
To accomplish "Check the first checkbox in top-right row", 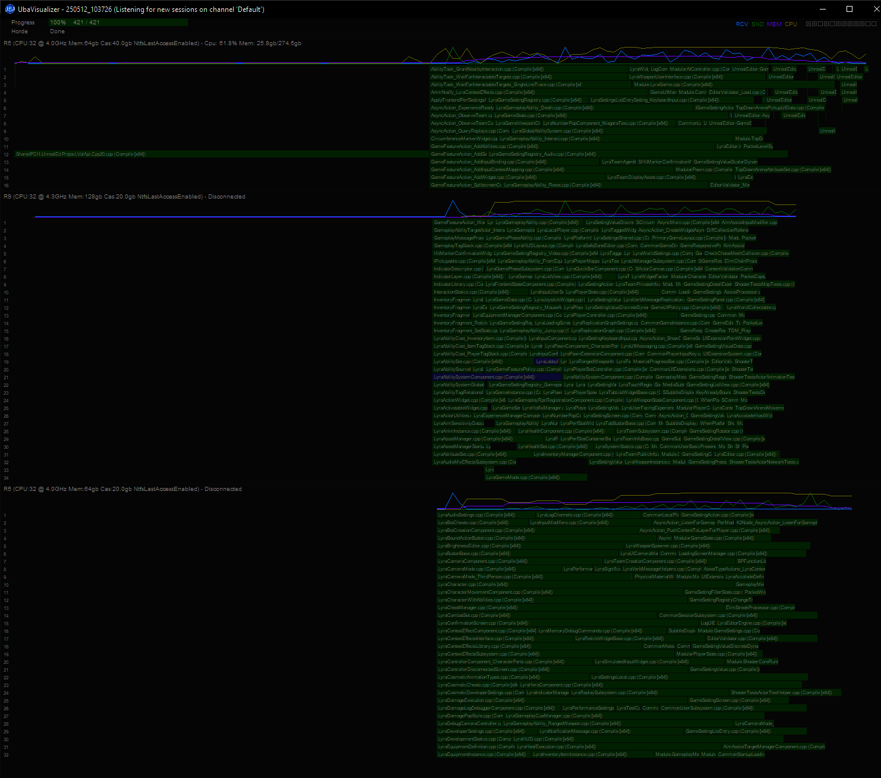I will click(808, 24).
